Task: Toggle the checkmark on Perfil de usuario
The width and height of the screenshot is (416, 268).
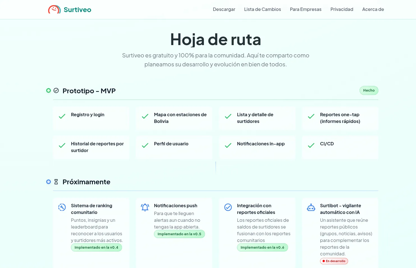Action: point(145,146)
